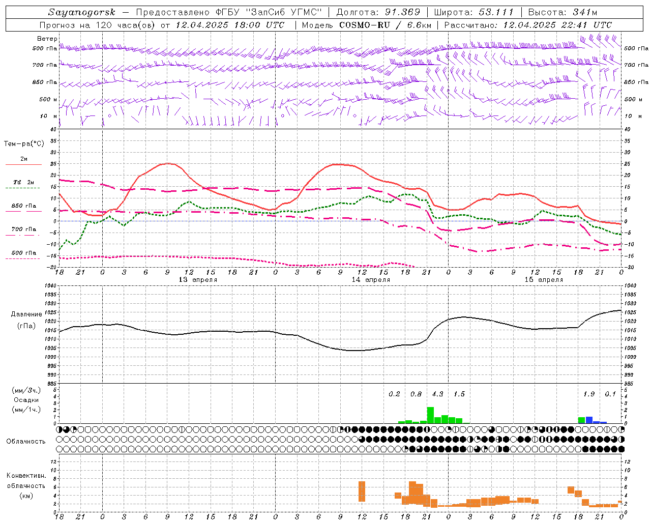Click the Тем-ра(°C) axis label
651x521 pixels.
24,144
